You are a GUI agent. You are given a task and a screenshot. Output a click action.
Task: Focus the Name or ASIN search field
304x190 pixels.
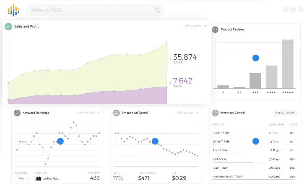[x=95, y=10]
